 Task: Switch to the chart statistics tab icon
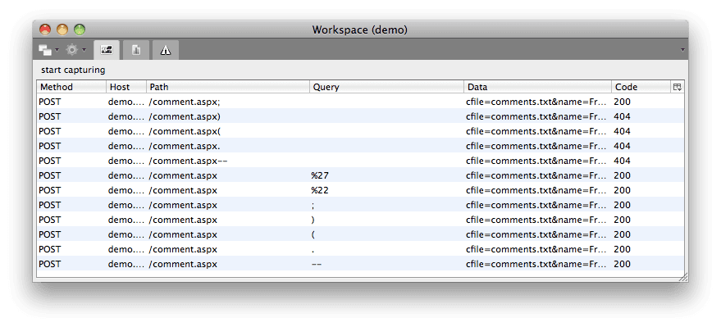click(x=136, y=50)
